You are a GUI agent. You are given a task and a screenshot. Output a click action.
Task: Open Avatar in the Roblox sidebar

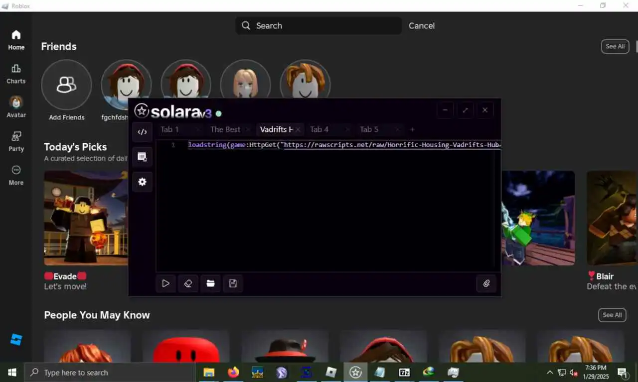16,107
